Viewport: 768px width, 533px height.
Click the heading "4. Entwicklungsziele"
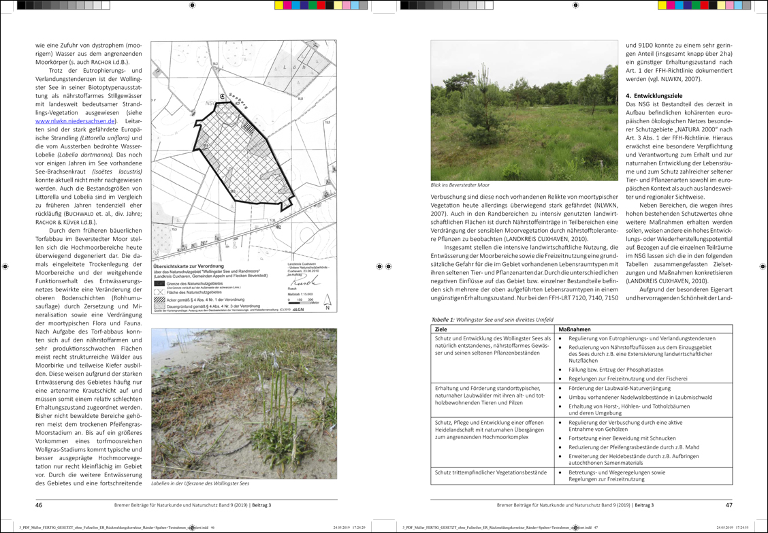(654, 96)
